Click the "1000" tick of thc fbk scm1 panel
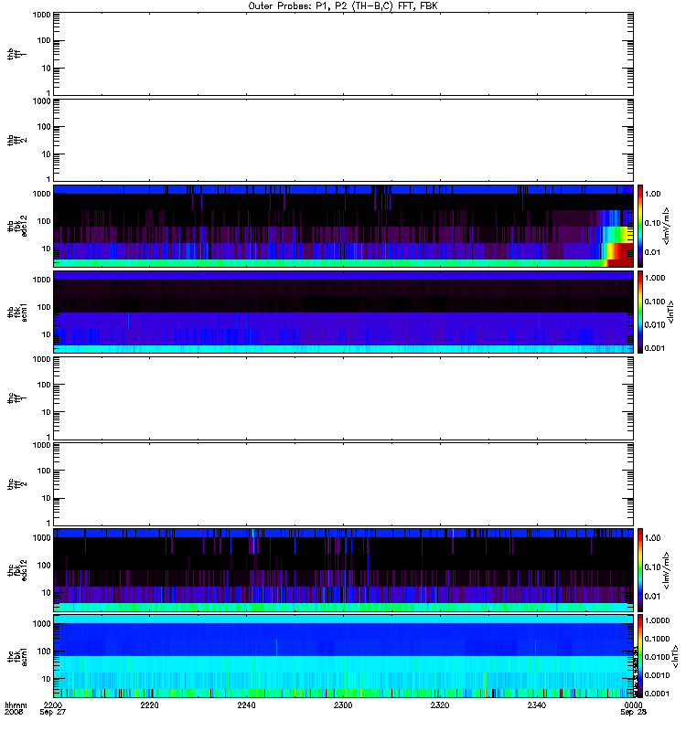686x731 pixels. coord(41,624)
